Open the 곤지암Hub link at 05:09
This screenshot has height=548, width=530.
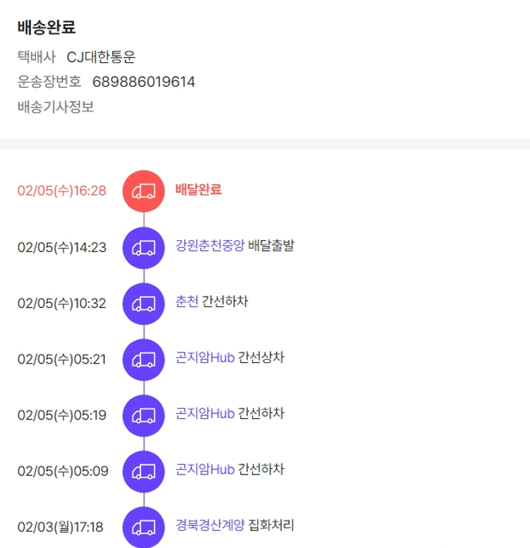tap(205, 469)
